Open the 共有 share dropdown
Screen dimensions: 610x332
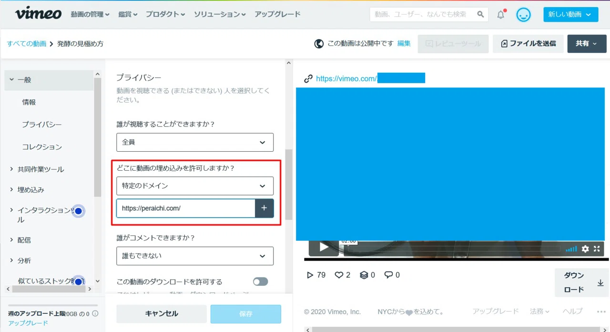coord(587,44)
